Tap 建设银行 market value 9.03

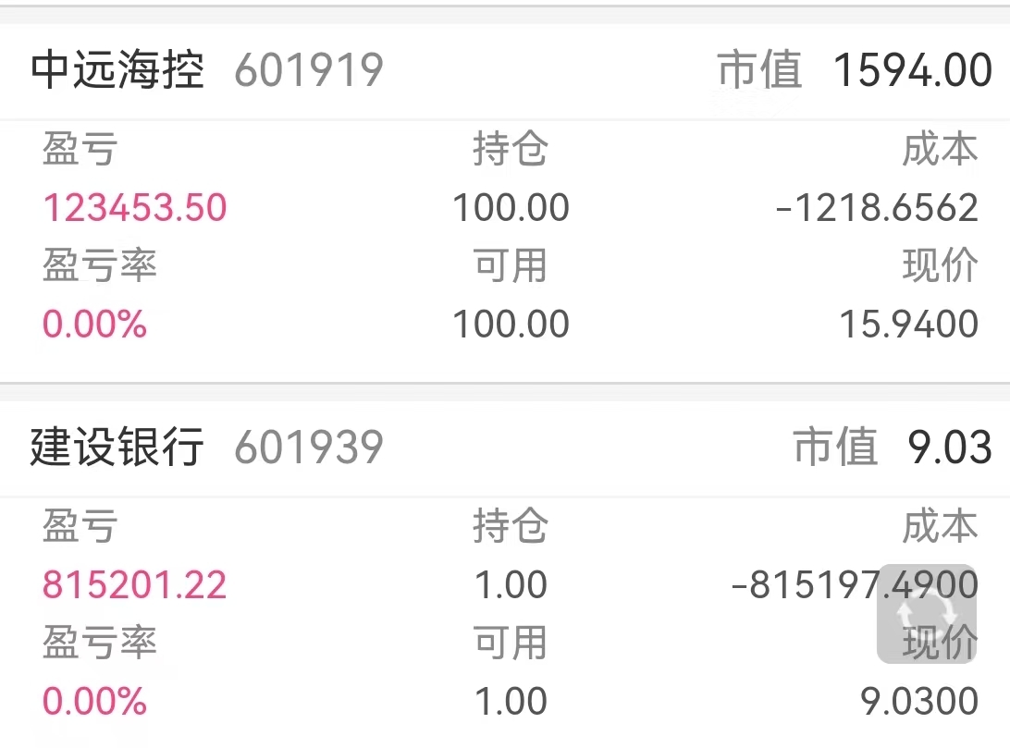[x=950, y=448]
